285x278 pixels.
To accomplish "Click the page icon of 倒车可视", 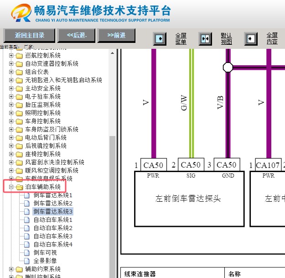I will coord(27,252).
